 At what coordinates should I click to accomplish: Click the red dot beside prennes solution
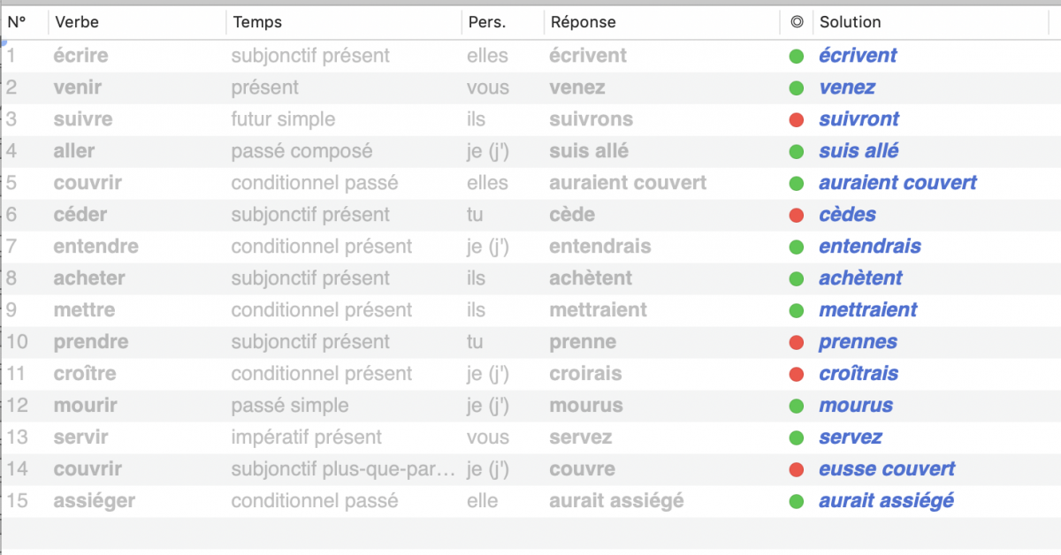tap(797, 342)
